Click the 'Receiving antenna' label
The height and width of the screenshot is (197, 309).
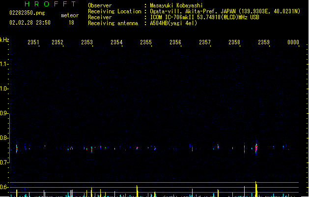(113, 23)
